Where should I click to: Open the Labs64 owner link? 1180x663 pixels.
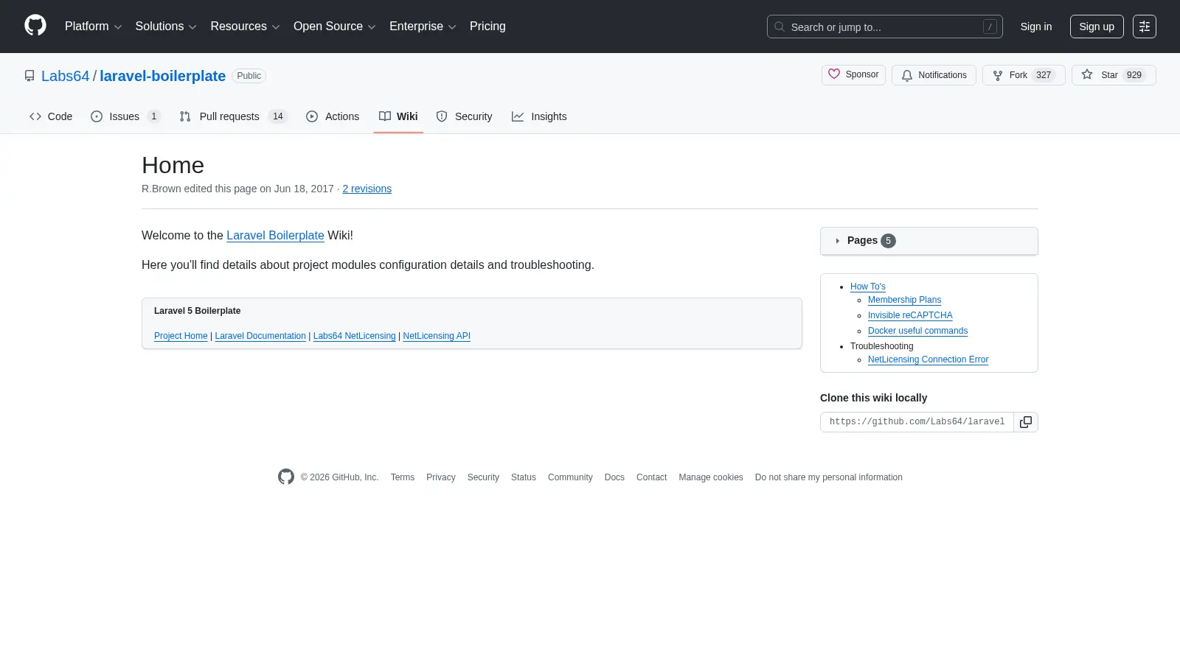click(x=65, y=76)
